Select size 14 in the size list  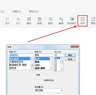tap(57, 64)
